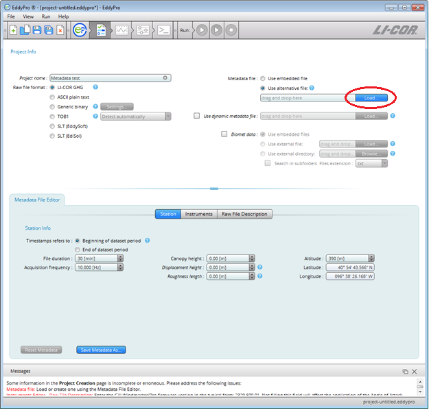Viewport: 429px width, 410px height.
Task: Enable the Biomet data checkbox
Action: tap(224, 134)
